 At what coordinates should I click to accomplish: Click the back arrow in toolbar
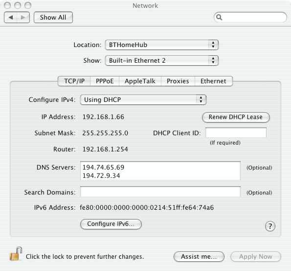(11, 18)
